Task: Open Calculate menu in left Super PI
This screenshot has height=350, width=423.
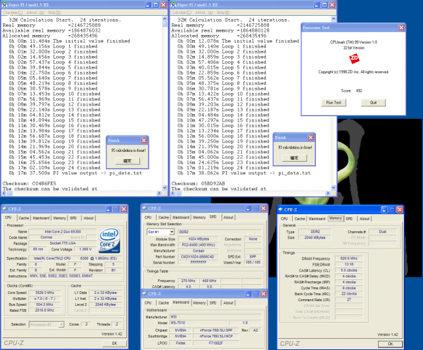Action: (13, 13)
